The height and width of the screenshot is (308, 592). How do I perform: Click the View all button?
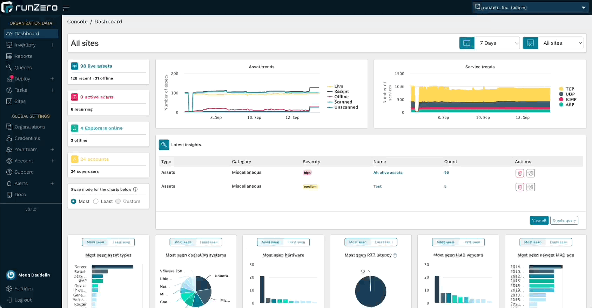pyautogui.click(x=539, y=220)
